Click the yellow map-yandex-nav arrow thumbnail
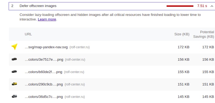The height and width of the screenshot is (103, 215). [x=14, y=46]
